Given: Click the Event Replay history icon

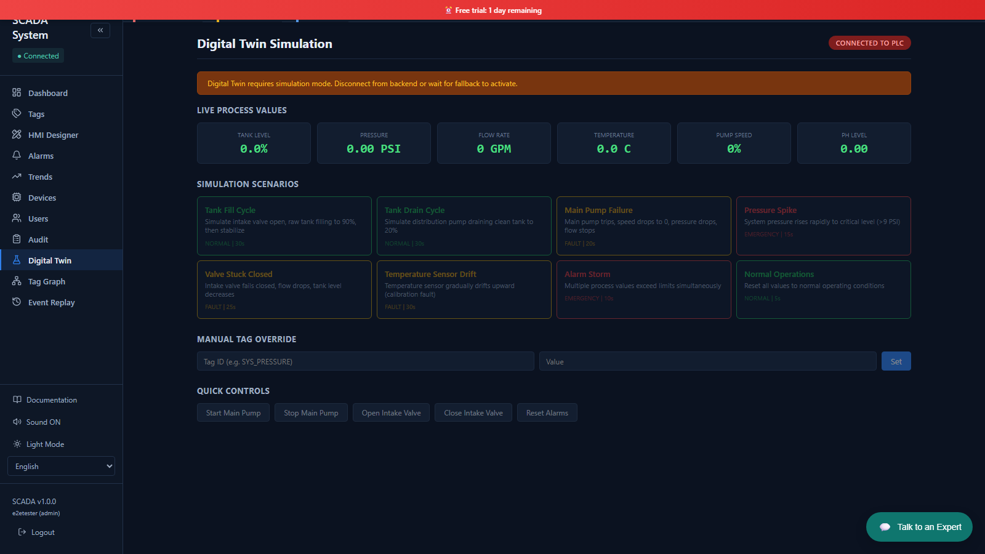Looking at the screenshot, I should (17, 302).
